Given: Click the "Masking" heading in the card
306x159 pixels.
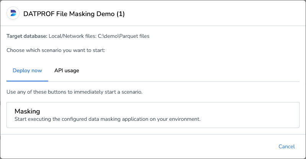Looking at the screenshot, I should (x=27, y=111).
